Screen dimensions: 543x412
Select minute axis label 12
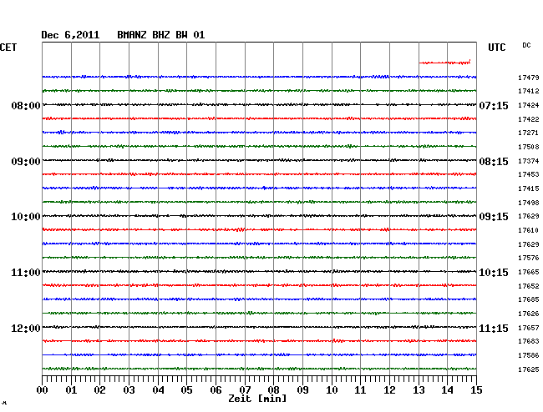(x=389, y=390)
